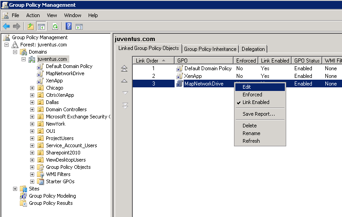Screen dimensions: 342x217
Task: Sort by Link Order column header
Action: click(x=153, y=60)
